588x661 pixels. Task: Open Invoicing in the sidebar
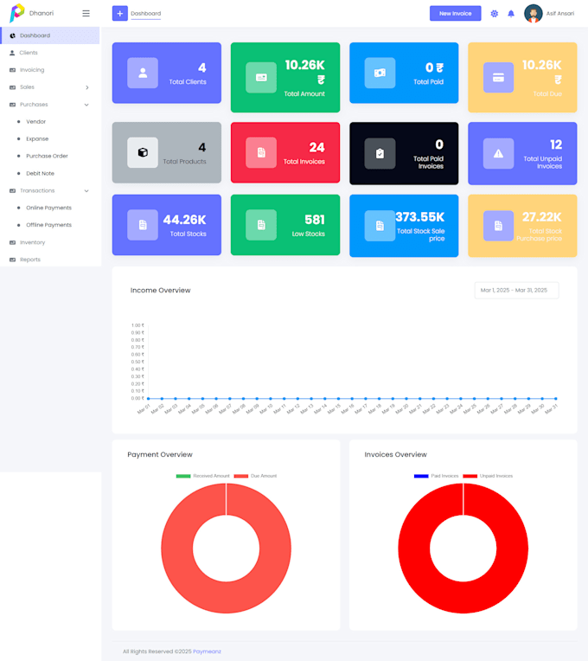point(49,70)
